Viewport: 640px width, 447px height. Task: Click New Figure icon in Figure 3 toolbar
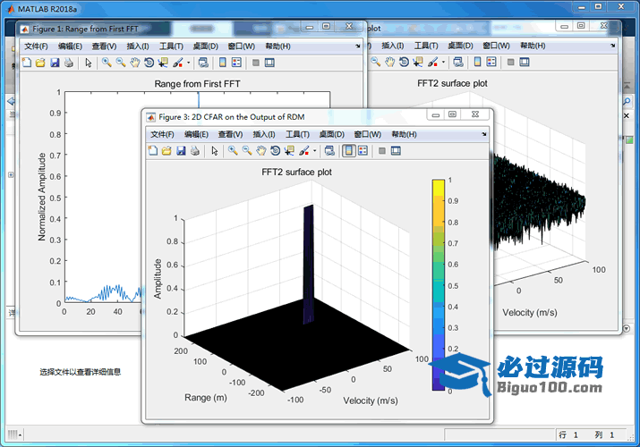tap(152, 150)
